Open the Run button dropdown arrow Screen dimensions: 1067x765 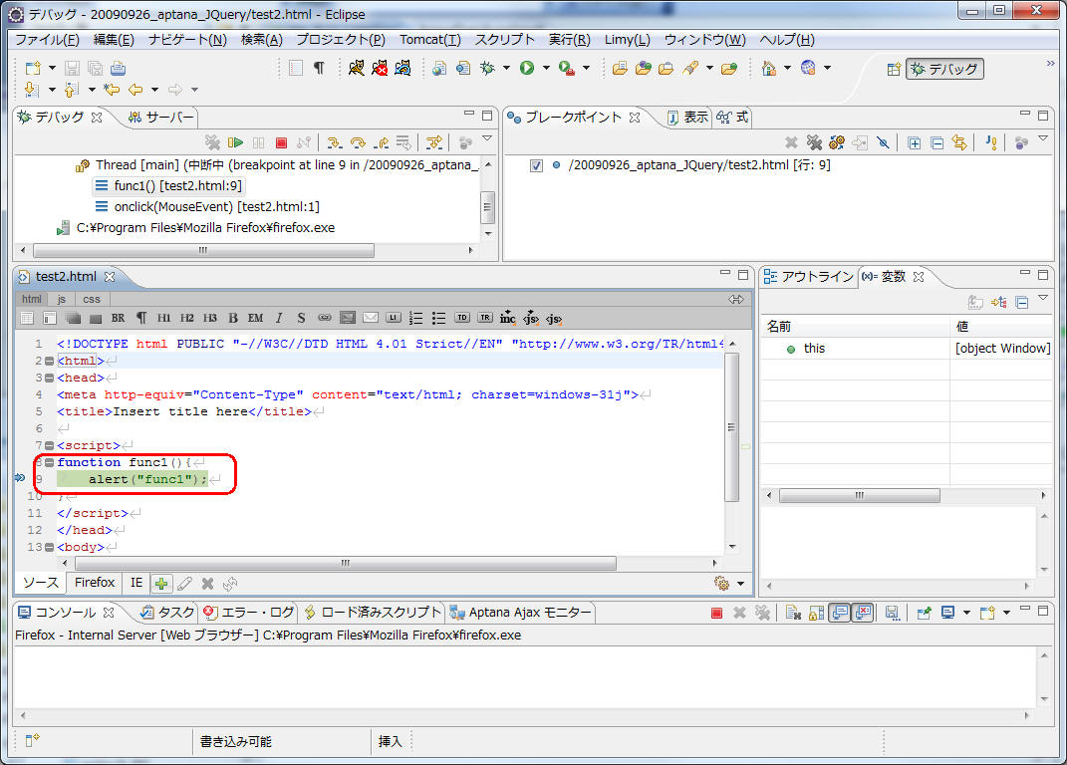pyautogui.click(x=544, y=69)
